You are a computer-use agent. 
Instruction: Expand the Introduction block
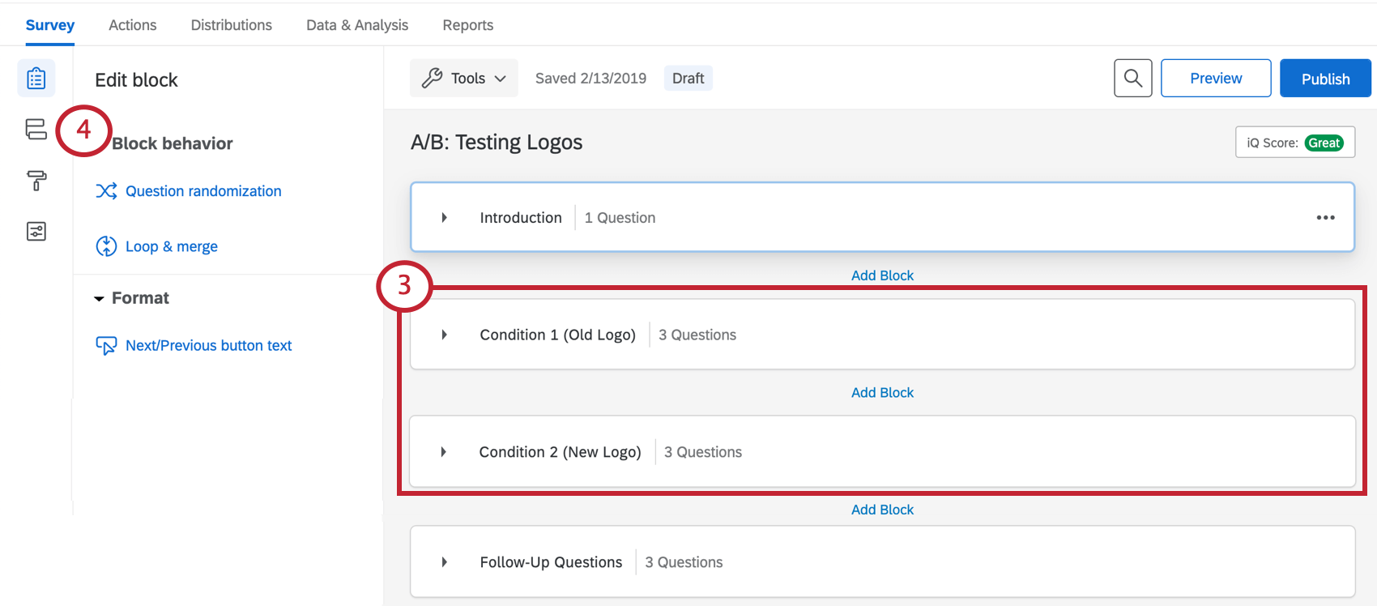point(444,218)
